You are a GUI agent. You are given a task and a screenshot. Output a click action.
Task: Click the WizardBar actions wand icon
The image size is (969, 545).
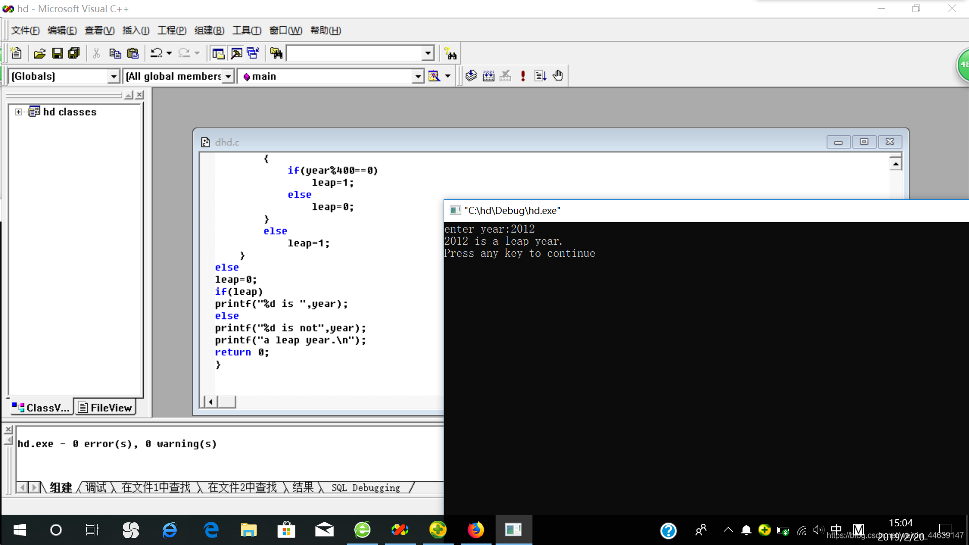[x=434, y=76]
